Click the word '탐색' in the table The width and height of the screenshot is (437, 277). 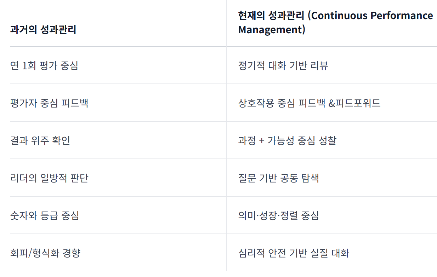pyautogui.click(x=310, y=178)
